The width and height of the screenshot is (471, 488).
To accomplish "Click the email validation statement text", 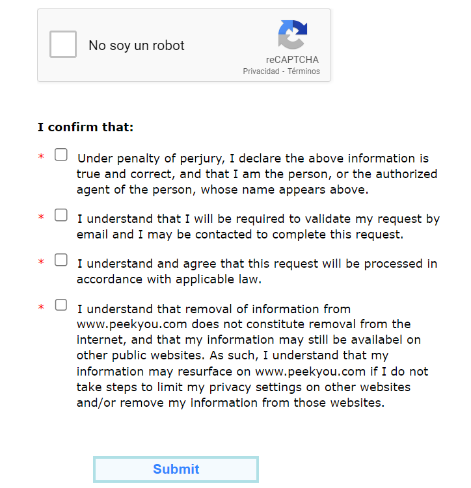I will click(x=258, y=227).
